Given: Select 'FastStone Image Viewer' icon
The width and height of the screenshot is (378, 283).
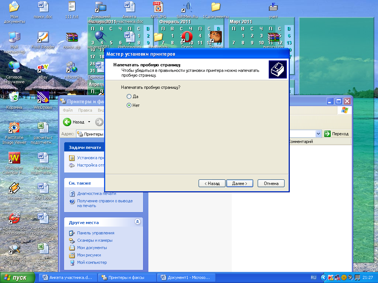Looking at the screenshot, I should pos(14,133).
